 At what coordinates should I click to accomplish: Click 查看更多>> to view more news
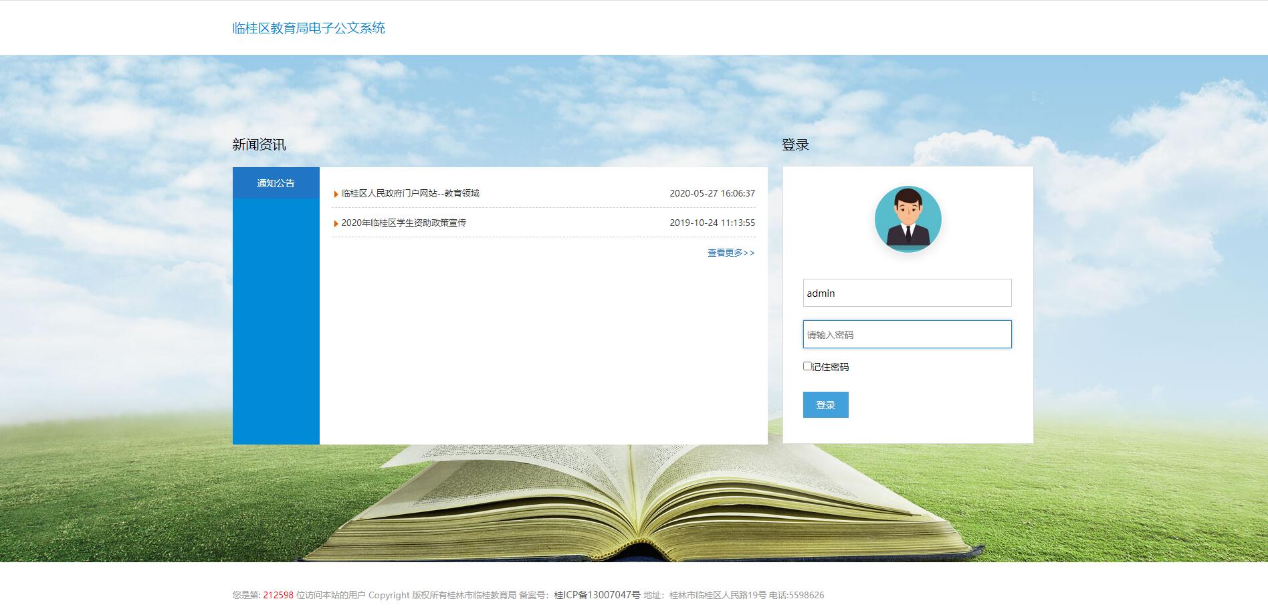(730, 253)
